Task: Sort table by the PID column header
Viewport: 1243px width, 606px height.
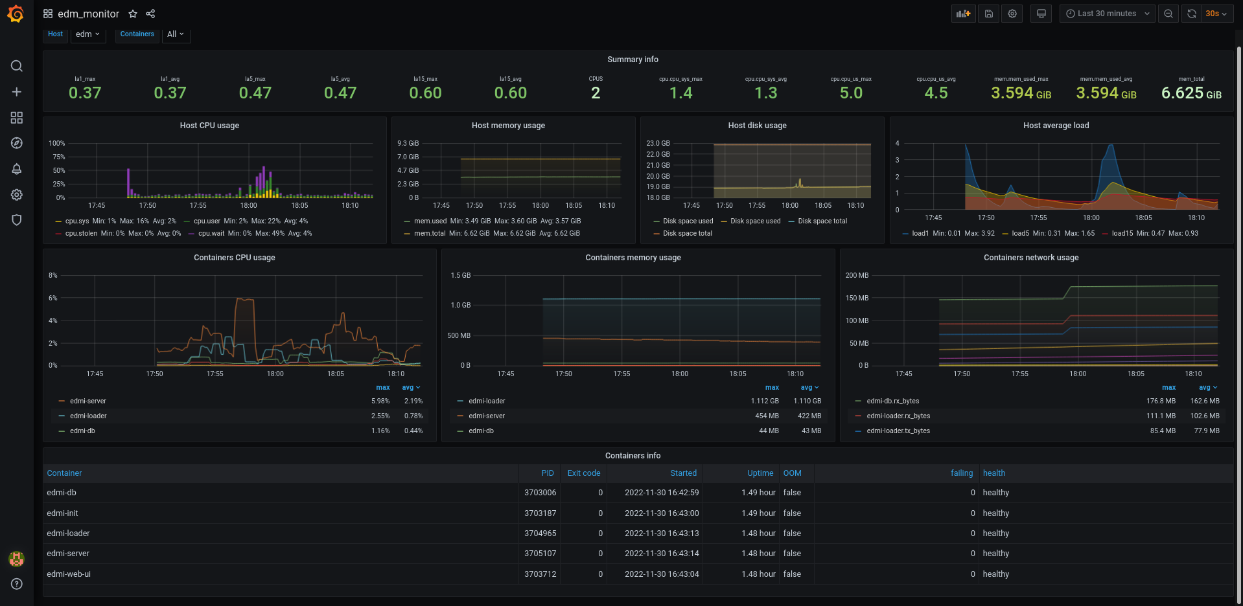Action: [547, 473]
